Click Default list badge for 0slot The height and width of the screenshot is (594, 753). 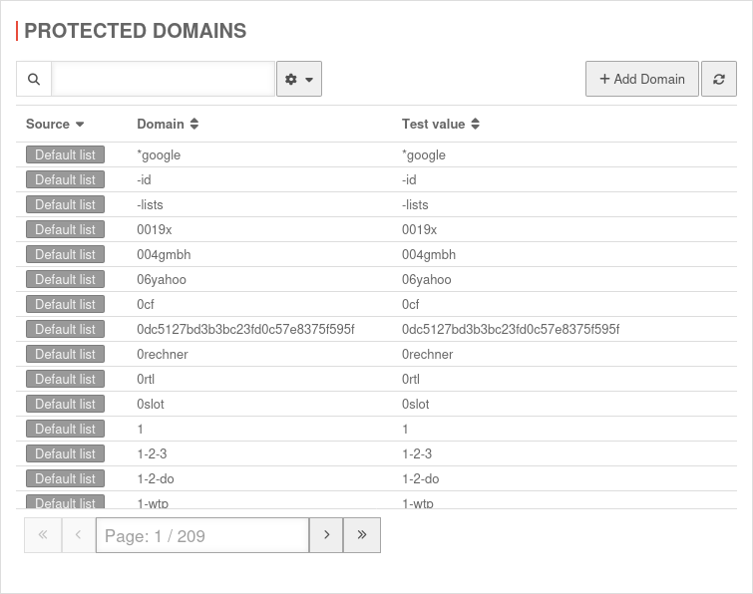[65, 404]
